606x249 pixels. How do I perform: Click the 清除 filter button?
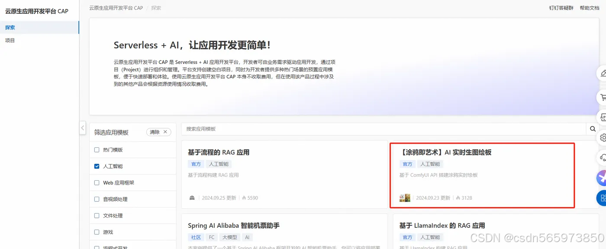pyautogui.click(x=158, y=132)
